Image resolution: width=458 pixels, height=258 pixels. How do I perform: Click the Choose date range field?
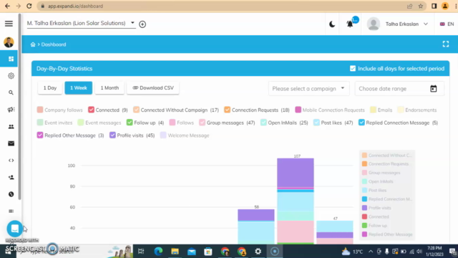pos(399,89)
